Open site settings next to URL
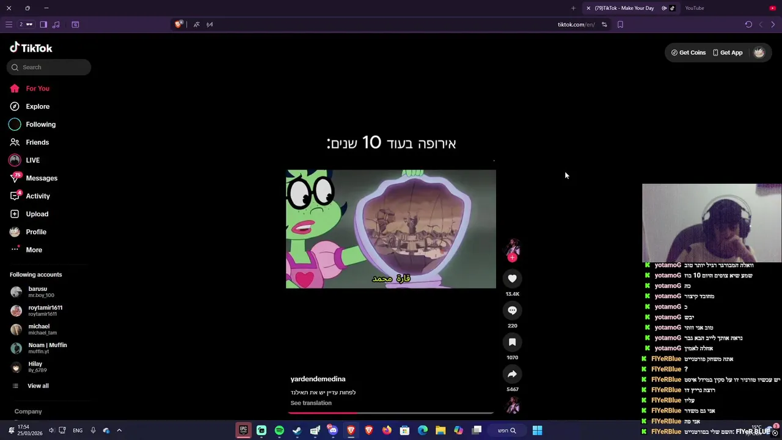The height and width of the screenshot is (440, 782). pyautogui.click(x=604, y=24)
